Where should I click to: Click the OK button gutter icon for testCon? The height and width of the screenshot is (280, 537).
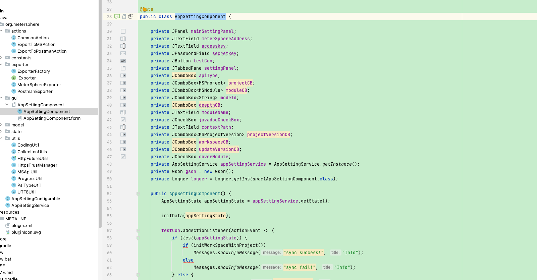click(123, 61)
